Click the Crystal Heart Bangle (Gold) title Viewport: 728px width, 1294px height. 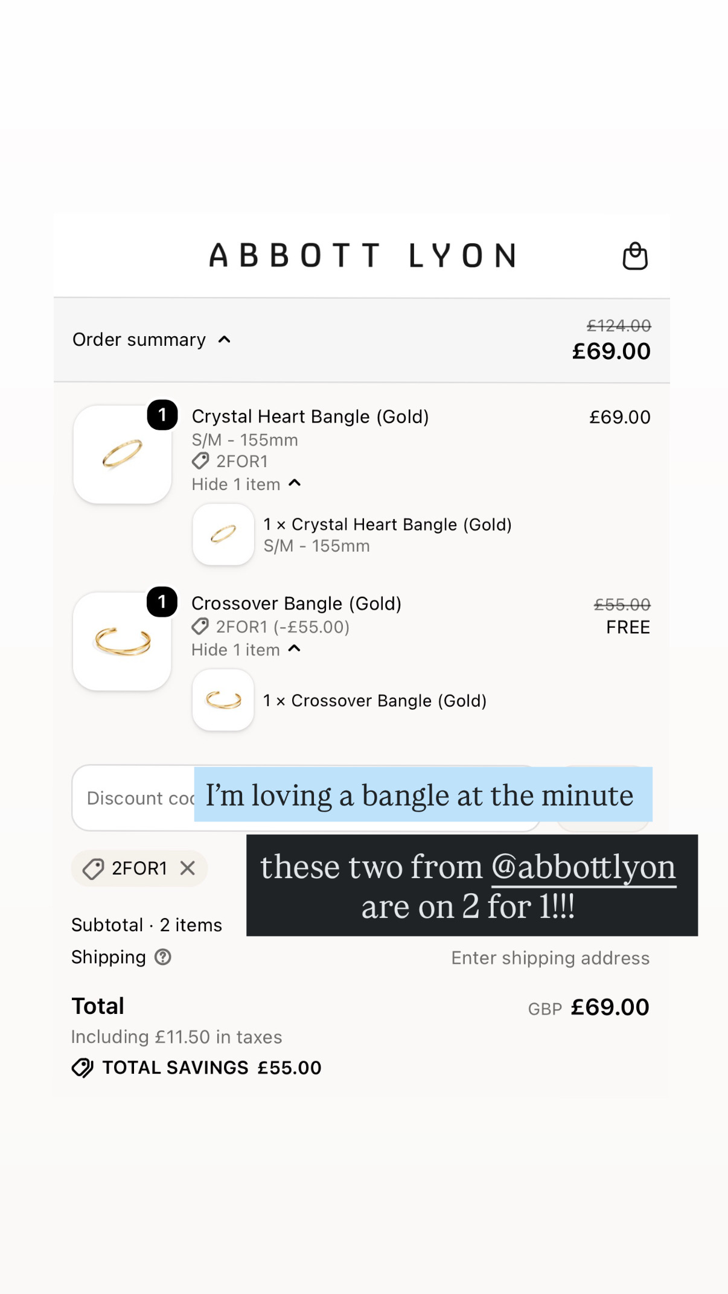pyautogui.click(x=310, y=416)
